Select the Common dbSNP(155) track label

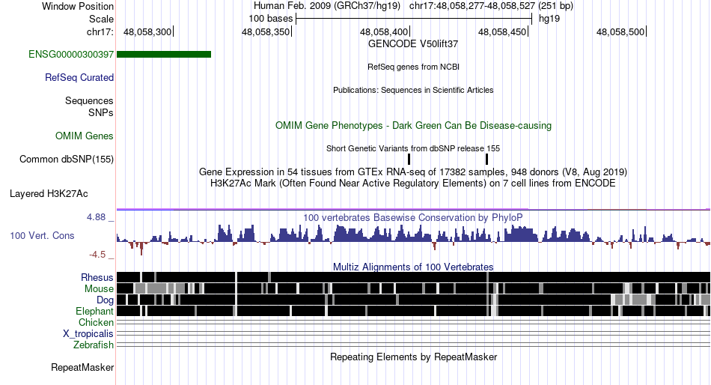point(67,160)
